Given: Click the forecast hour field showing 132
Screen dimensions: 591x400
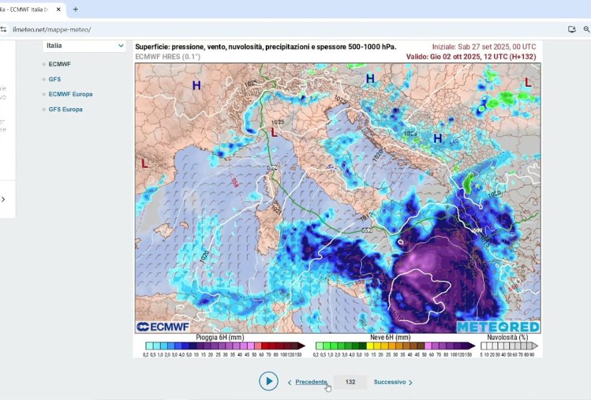Looking at the screenshot, I should pyautogui.click(x=350, y=382).
